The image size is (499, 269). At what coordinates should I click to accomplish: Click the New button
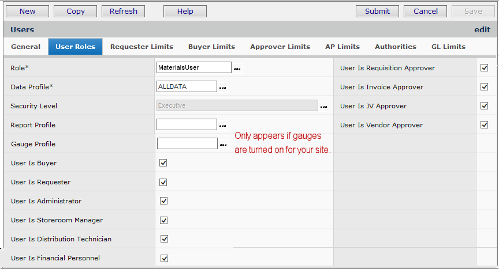[27, 11]
